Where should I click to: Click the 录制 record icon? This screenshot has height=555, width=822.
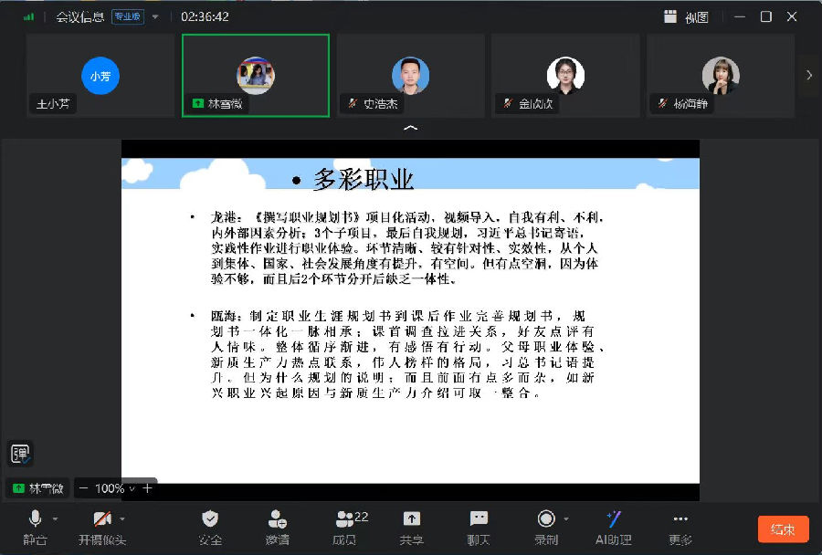[x=546, y=519]
